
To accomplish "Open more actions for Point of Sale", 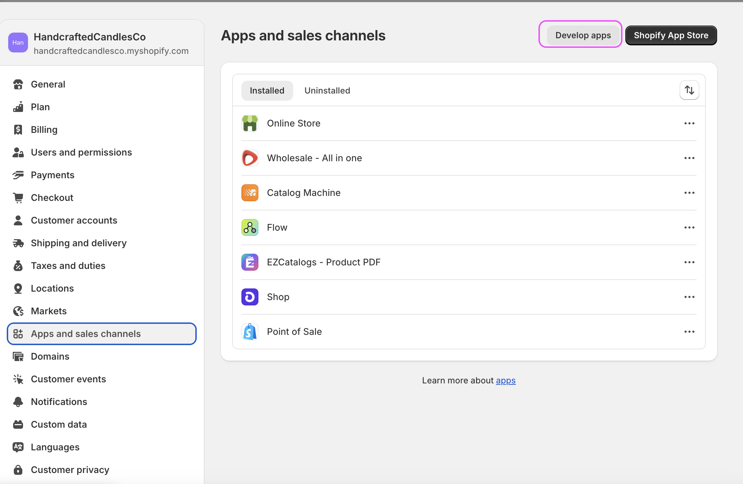I will pyautogui.click(x=689, y=332).
